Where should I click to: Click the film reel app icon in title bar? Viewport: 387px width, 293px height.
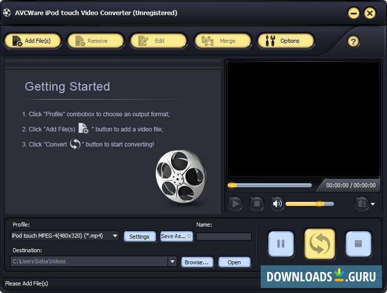[7, 13]
